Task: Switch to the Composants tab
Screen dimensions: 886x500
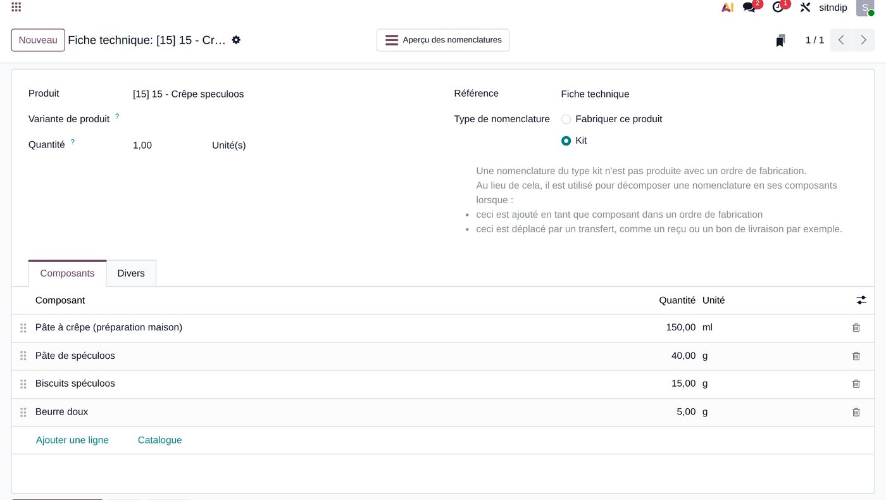Action: (67, 273)
